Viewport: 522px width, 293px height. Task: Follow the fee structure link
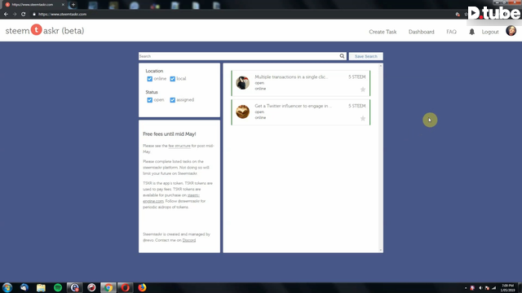pyautogui.click(x=179, y=146)
